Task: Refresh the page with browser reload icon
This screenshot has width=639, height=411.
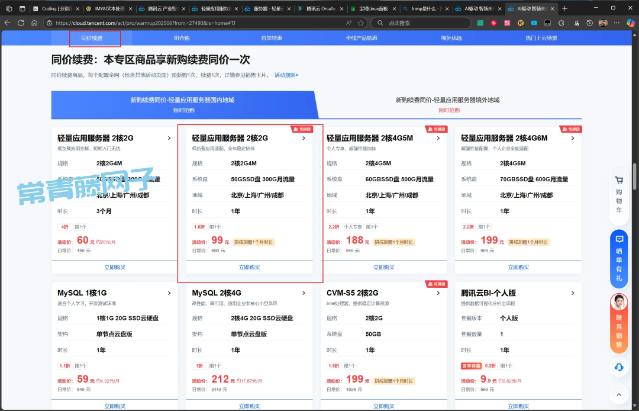Action: click(21, 23)
